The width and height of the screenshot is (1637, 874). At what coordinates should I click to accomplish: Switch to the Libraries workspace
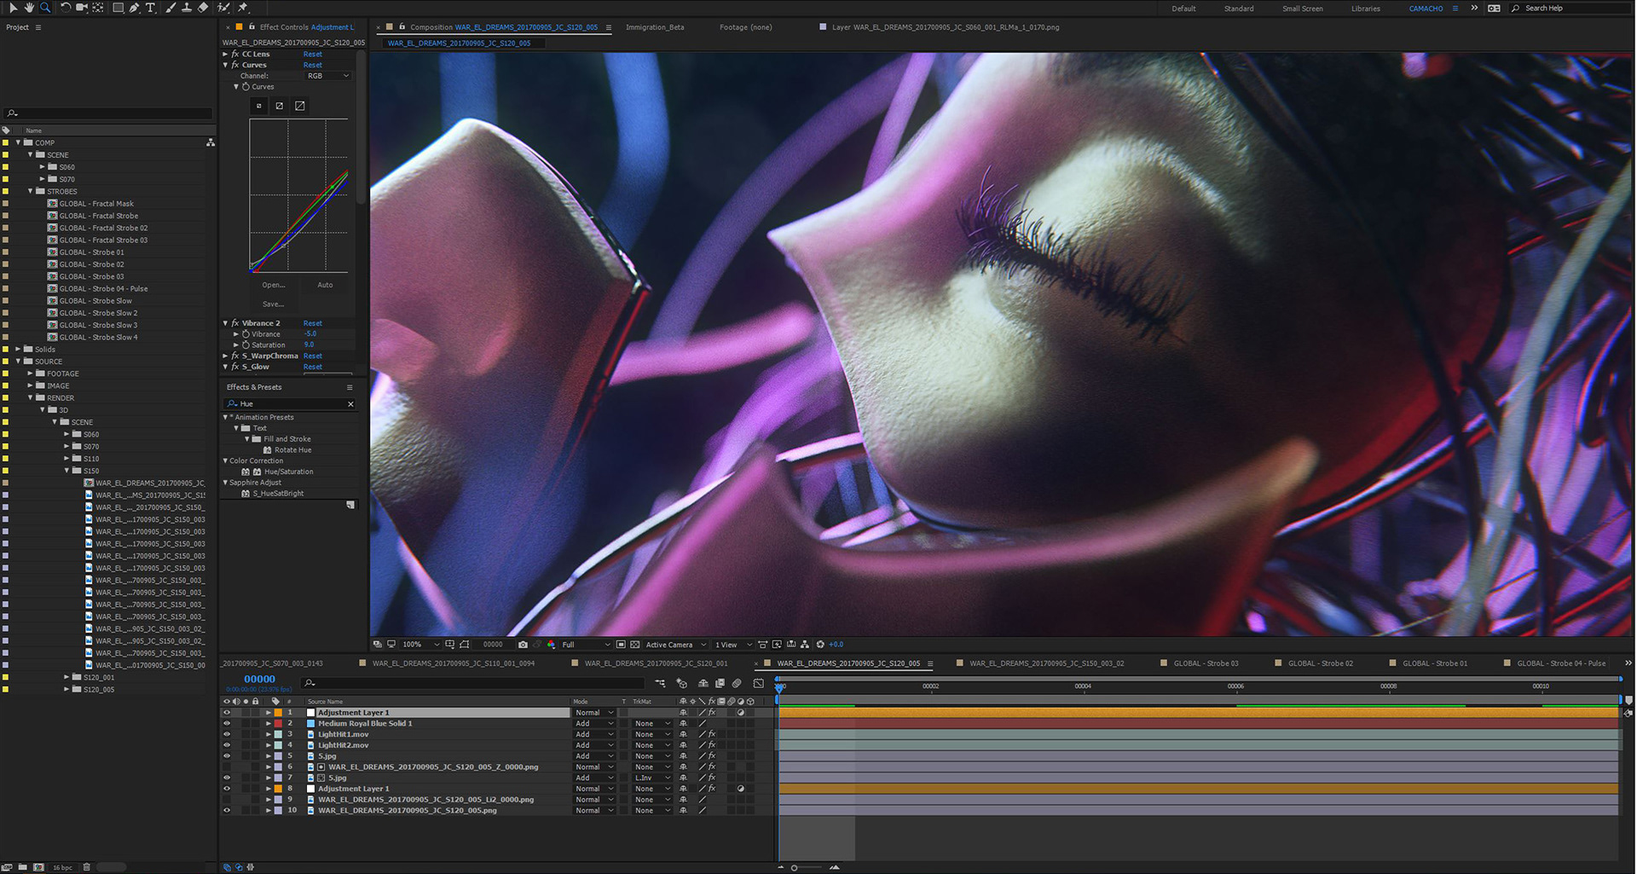pyautogui.click(x=1366, y=9)
